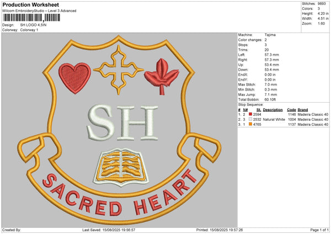Click the Color changes label
The height and width of the screenshot is (234, 331).
(x=250, y=40)
